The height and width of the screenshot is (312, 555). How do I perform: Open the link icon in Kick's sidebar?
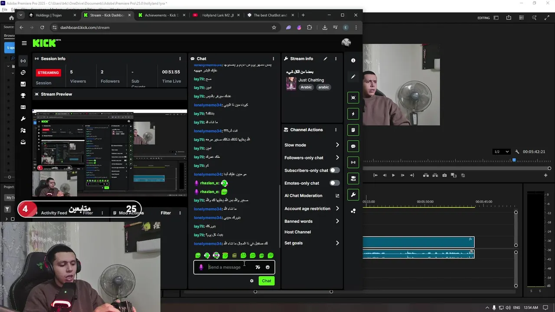[23, 72]
